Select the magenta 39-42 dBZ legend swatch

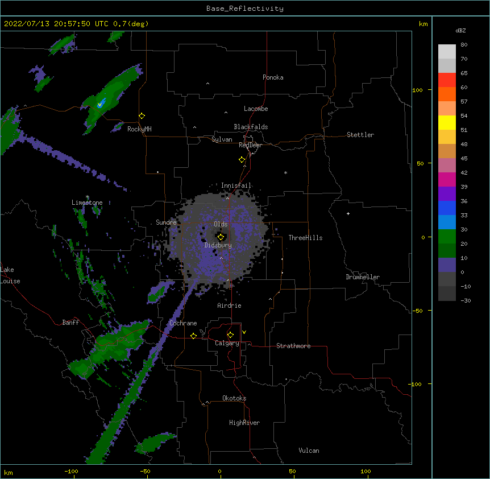[447, 179]
